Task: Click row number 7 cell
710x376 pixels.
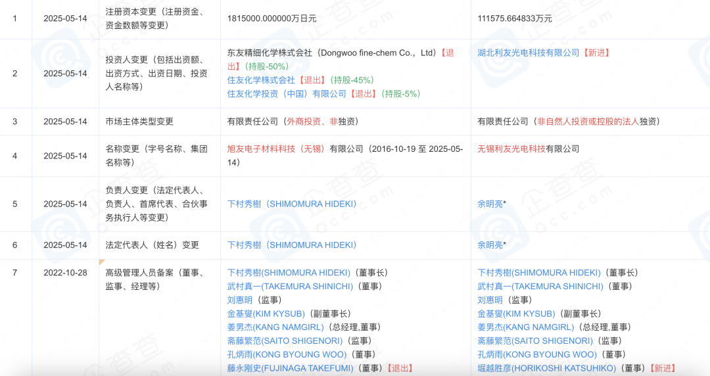Action: [x=15, y=317]
